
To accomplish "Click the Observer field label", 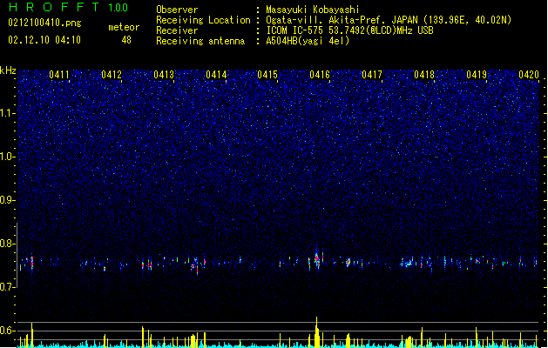I will [177, 10].
